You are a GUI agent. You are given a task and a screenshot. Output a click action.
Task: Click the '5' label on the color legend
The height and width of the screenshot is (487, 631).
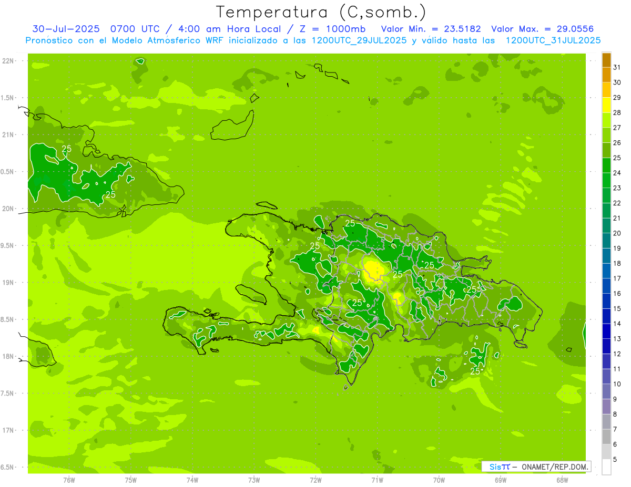615,460
